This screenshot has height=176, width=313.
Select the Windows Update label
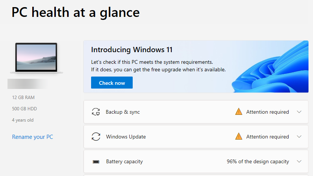tap(126, 137)
